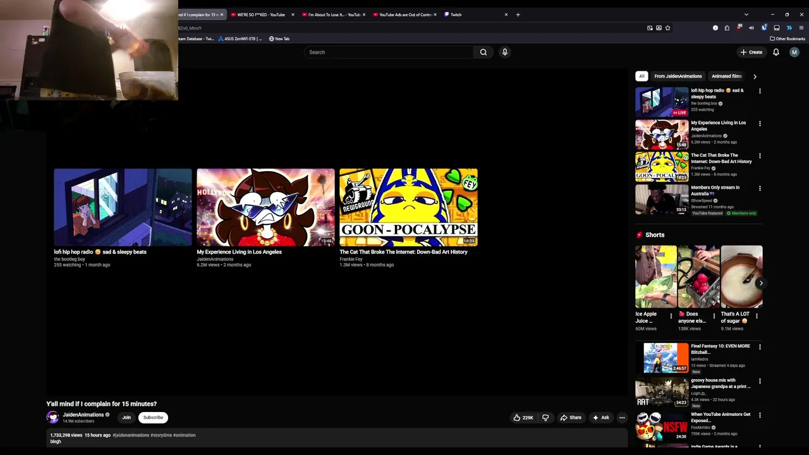Switch to YouTube Ads are Out of Control tab
This screenshot has width=809, height=455.
[x=404, y=15]
